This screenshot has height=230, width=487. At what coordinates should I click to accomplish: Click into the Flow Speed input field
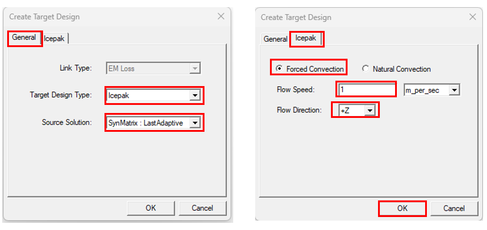366,90
